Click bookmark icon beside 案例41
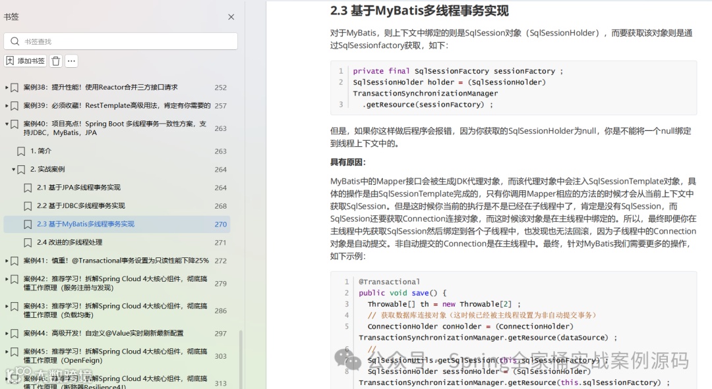This screenshot has height=389, width=712. [15, 261]
